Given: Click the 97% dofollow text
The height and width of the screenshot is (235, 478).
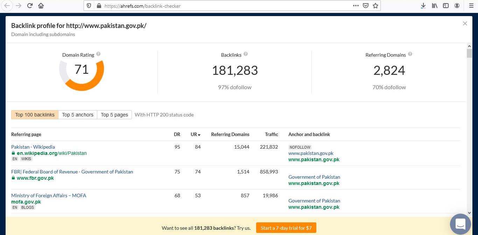Looking at the screenshot, I should click(x=235, y=87).
